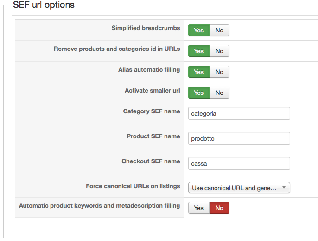Click No for automatic keywords metadescription filling
318x241 pixels.
coord(219,208)
